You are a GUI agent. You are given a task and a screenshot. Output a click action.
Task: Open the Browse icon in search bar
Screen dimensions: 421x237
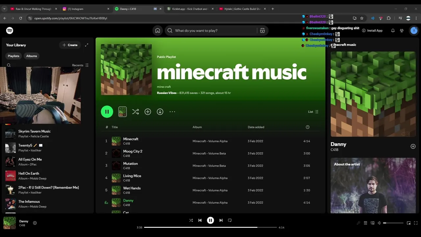(x=262, y=31)
